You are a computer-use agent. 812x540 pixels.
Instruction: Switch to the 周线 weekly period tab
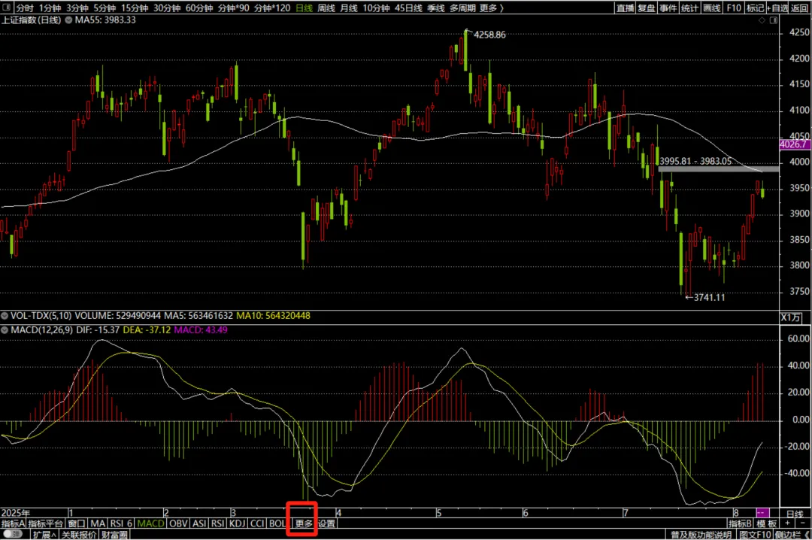326,8
